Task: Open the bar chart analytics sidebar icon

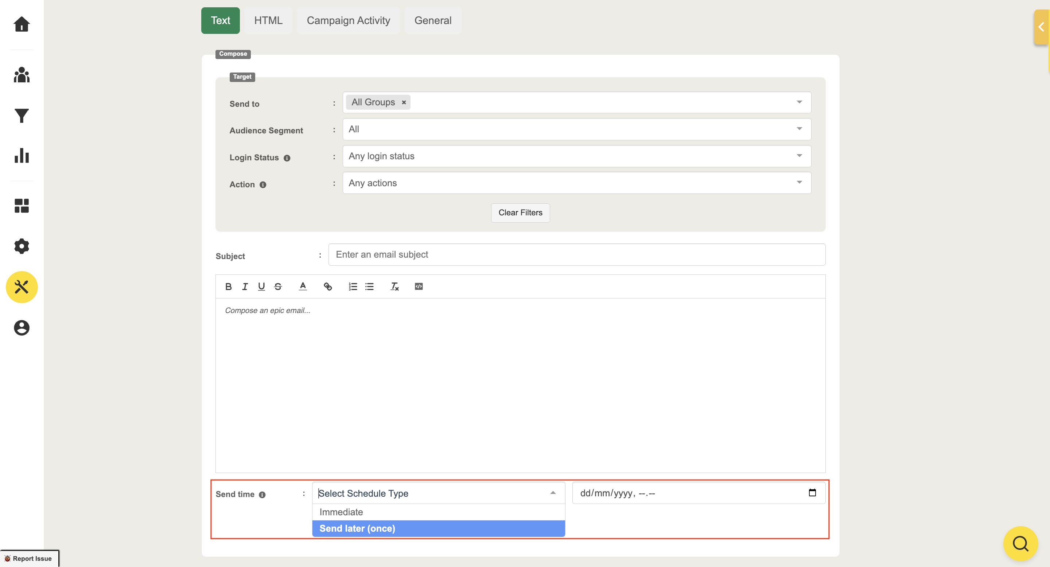Action: pyautogui.click(x=22, y=156)
